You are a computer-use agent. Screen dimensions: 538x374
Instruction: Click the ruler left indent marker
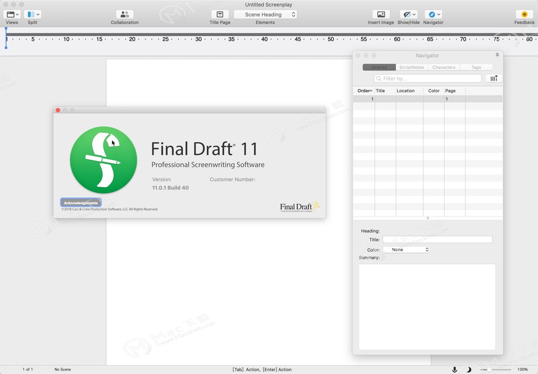(x=6, y=39)
